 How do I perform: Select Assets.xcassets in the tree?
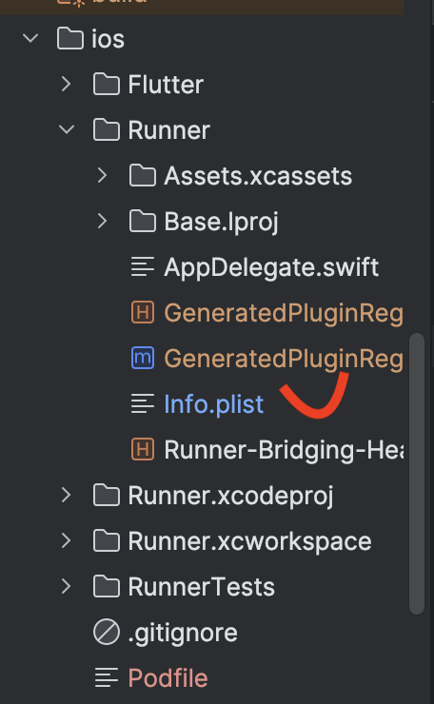pyautogui.click(x=258, y=176)
